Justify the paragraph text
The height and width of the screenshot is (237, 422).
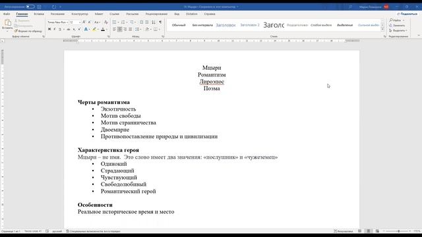click(131, 29)
